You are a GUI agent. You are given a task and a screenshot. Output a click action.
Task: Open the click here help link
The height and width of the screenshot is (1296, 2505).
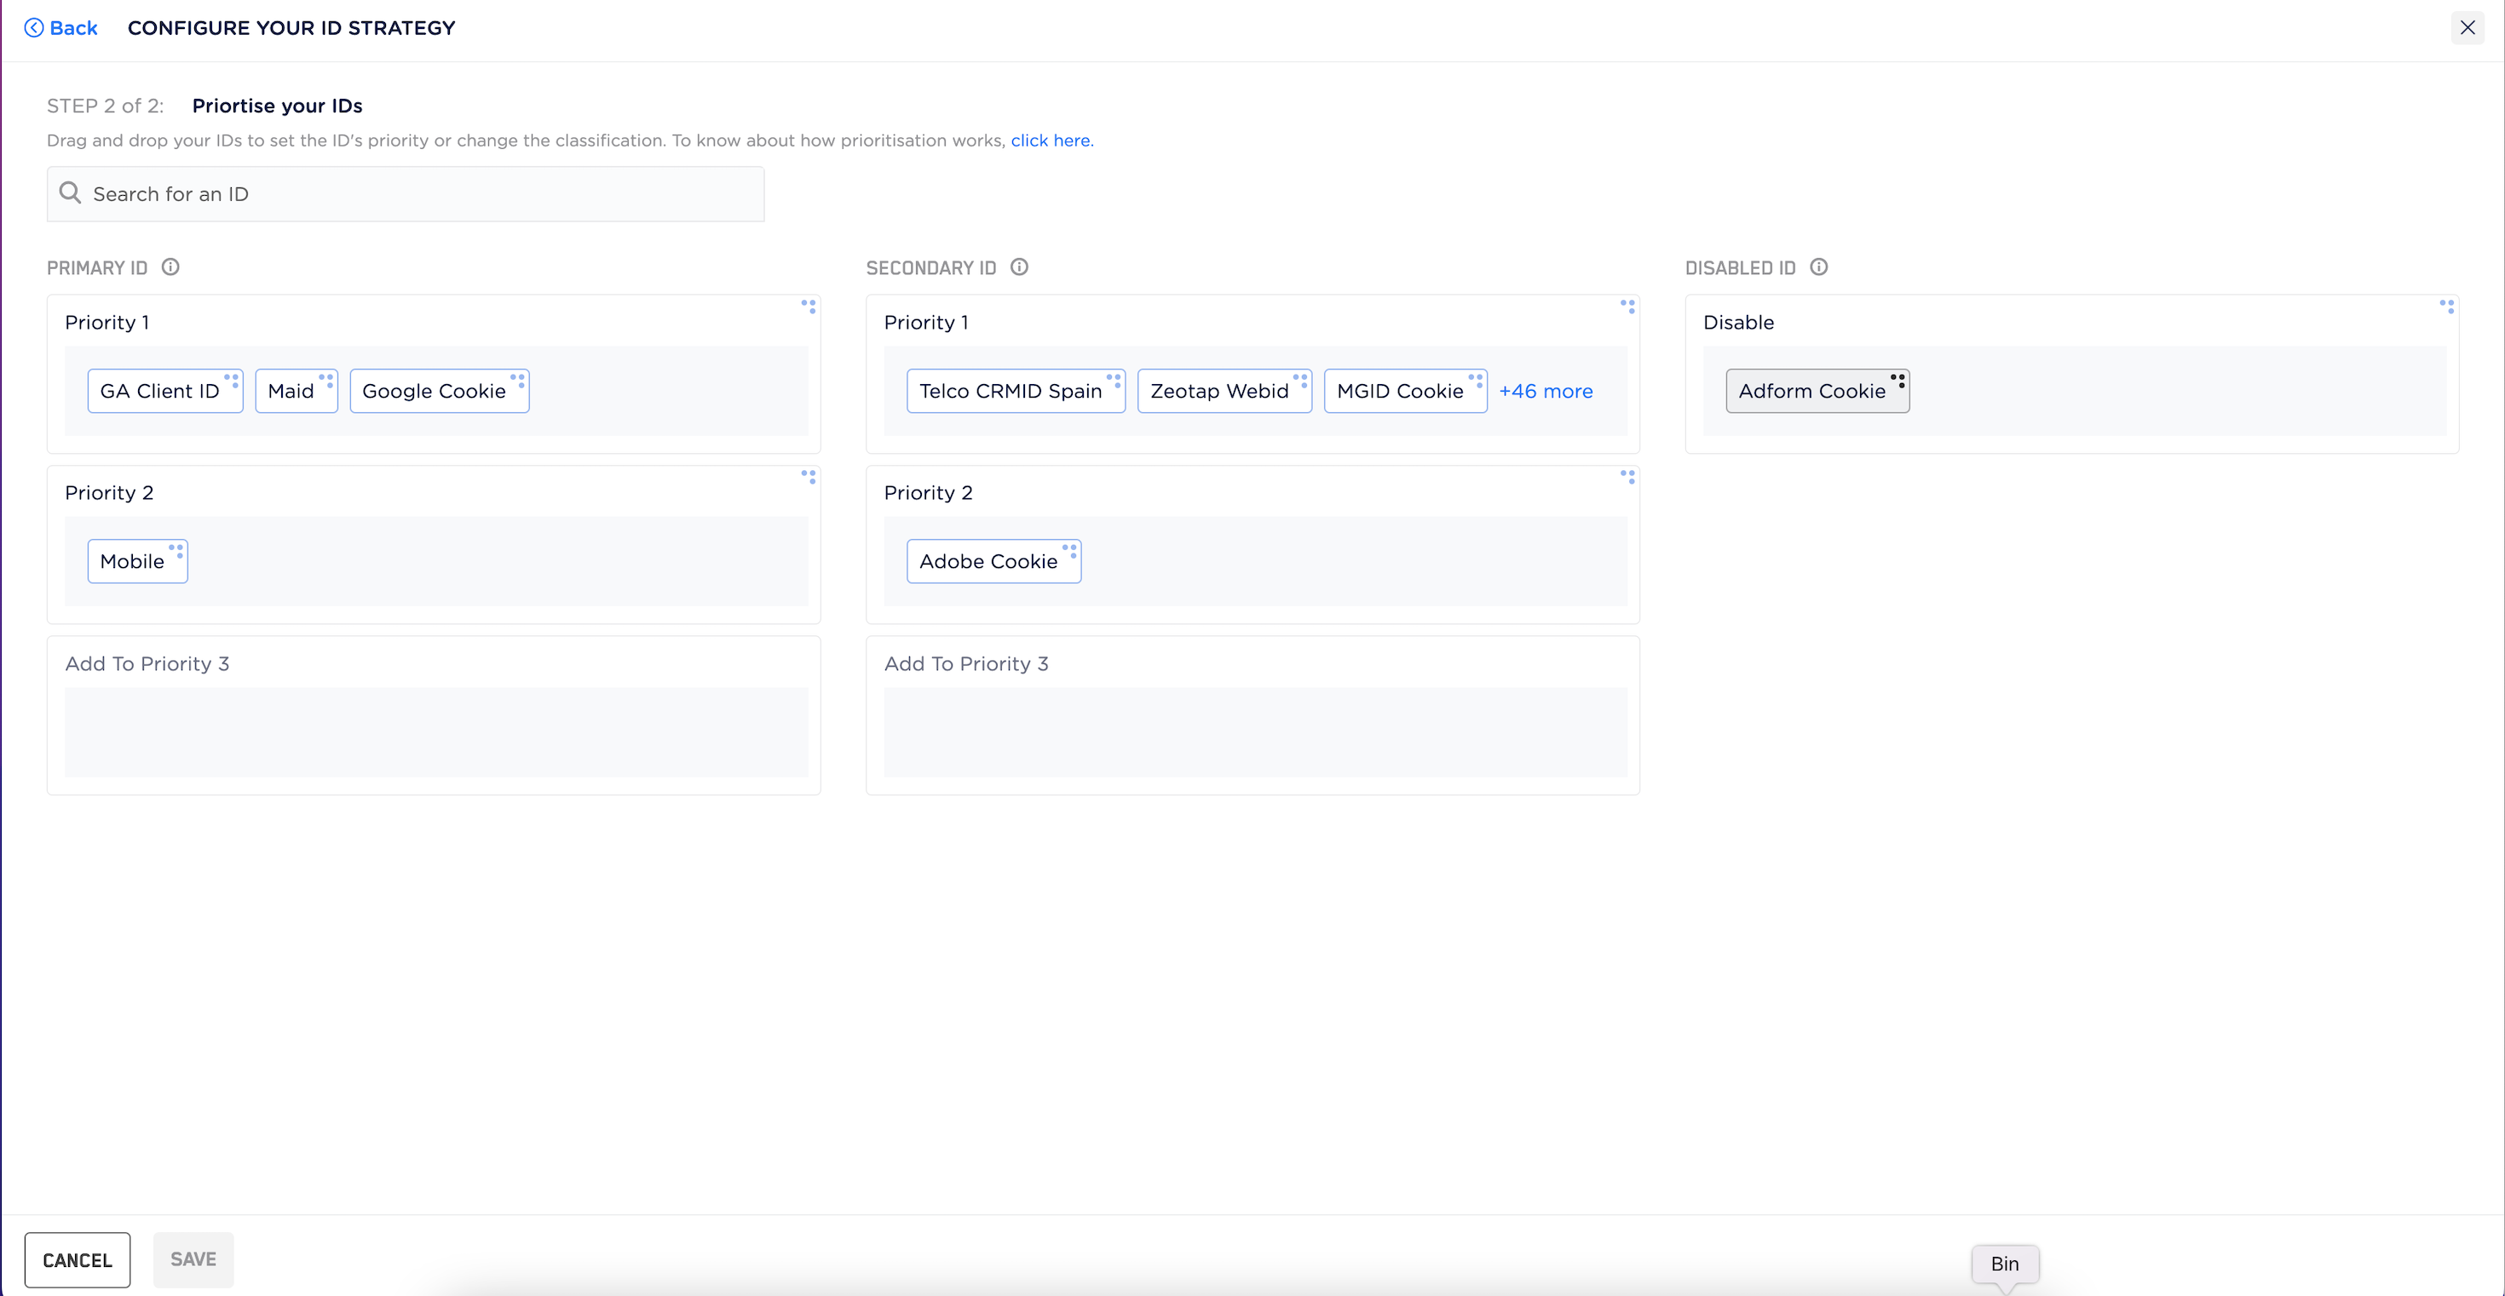coord(1051,140)
